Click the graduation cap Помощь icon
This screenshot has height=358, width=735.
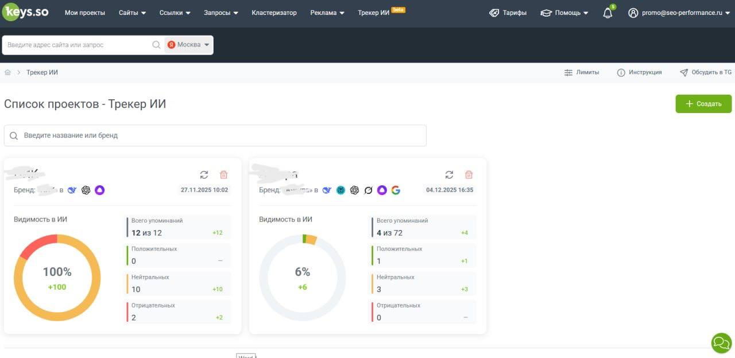(546, 13)
